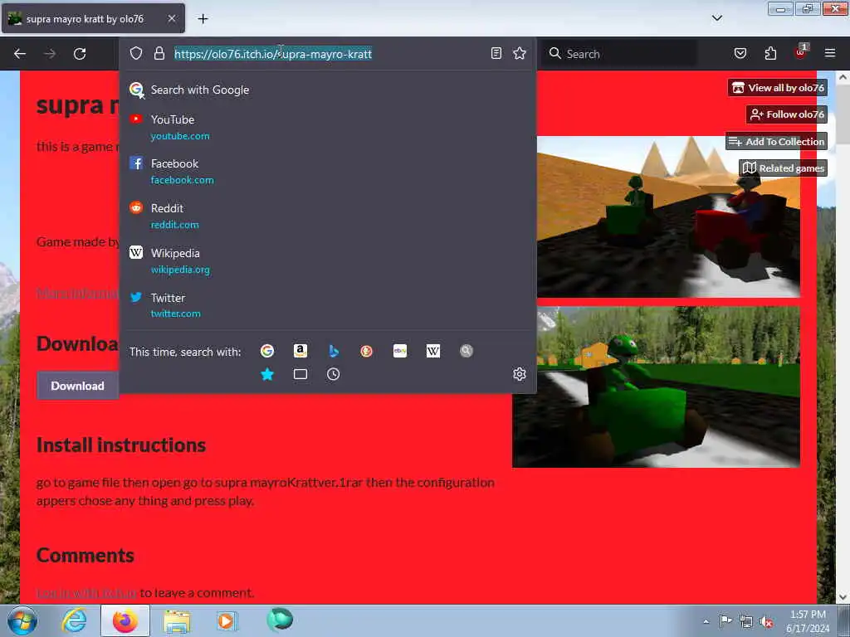Click the selected URL in the address bar

(272, 54)
